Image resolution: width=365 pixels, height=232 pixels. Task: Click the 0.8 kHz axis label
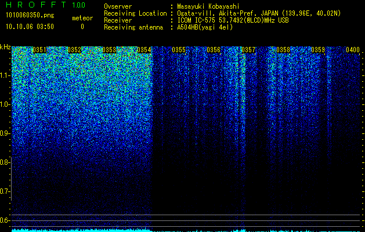5,162
